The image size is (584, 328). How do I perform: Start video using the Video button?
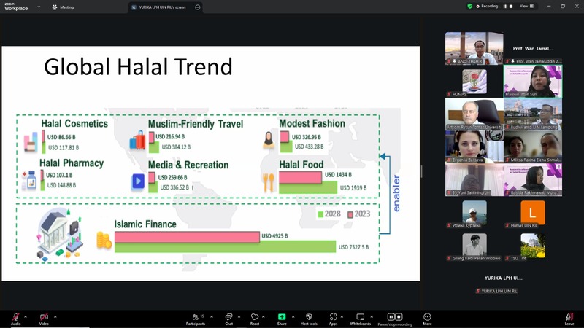tap(44, 318)
